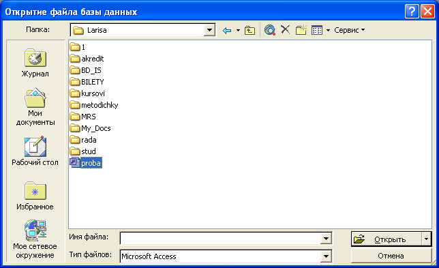Click the Views icon in toolbar
Screen dimensions: 439x268
coord(317,30)
